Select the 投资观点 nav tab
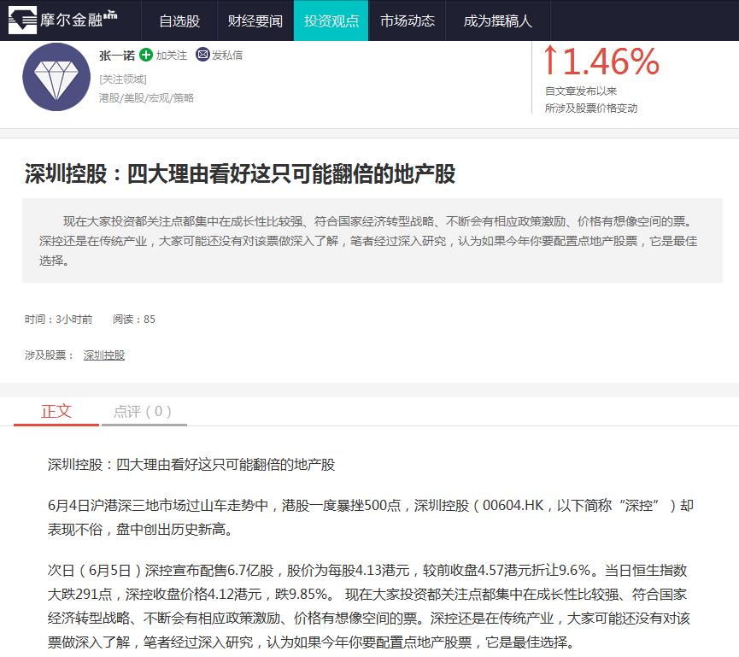The height and width of the screenshot is (657, 739). [x=331, y=21]
